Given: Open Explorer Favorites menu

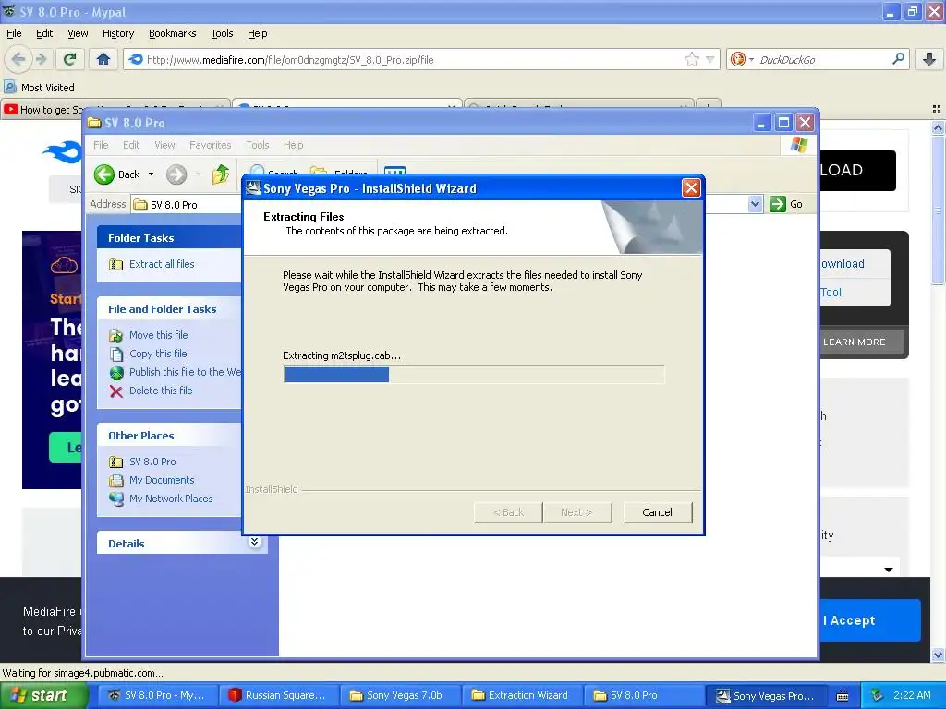Looking at the screenshot, I should pos(210,145).
